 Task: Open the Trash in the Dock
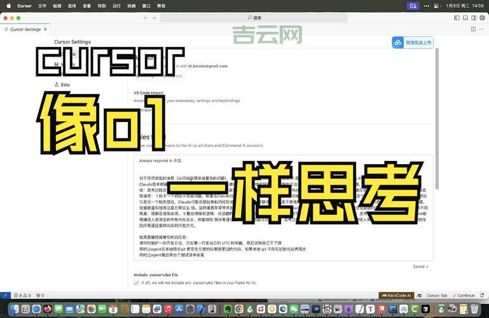point(474,309)
